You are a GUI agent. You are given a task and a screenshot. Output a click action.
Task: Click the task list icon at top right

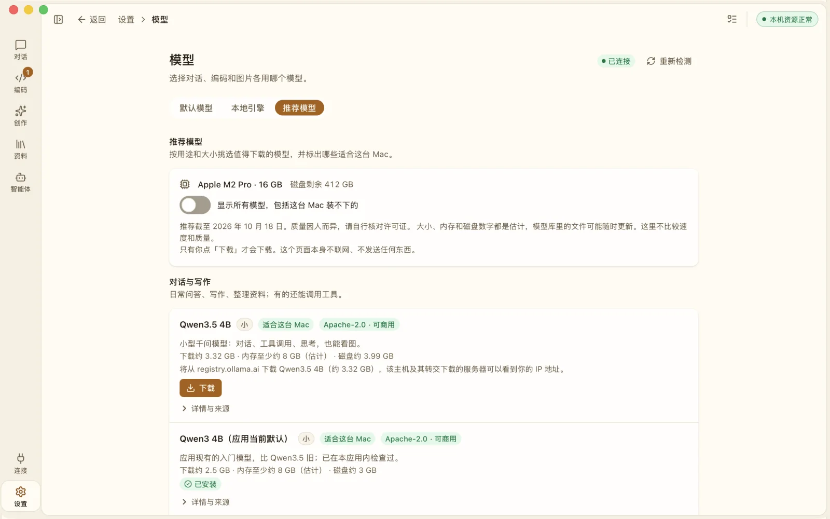point(732,19)
